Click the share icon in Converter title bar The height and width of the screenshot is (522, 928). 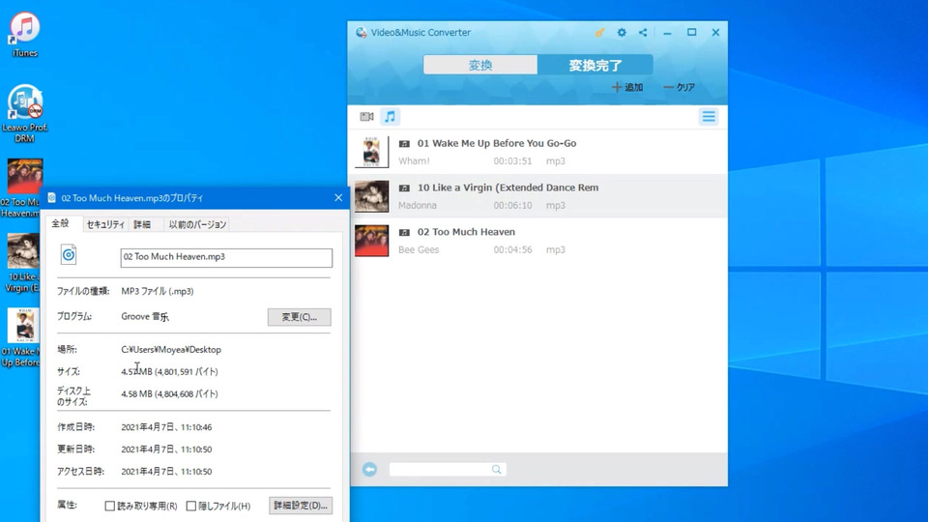pyautogui.click(x=643, y=33)
